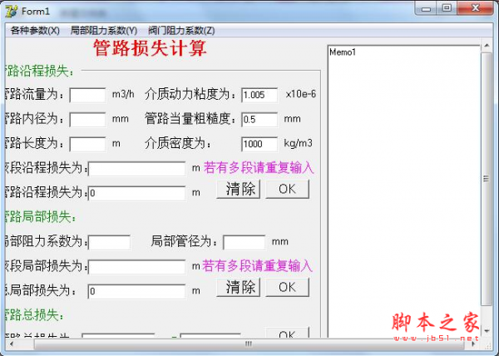
Task: Click the x10e-6 unit label
Action: (301, 94)
